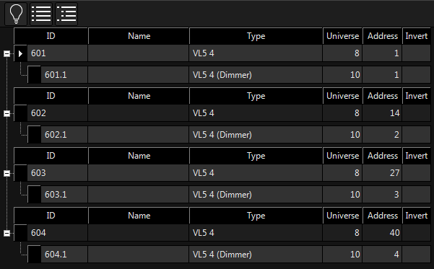This screenshot has width=434, height=269.
Task: Click the universe cell of 604.1 dimmer
Action: [x=343, y=255]
